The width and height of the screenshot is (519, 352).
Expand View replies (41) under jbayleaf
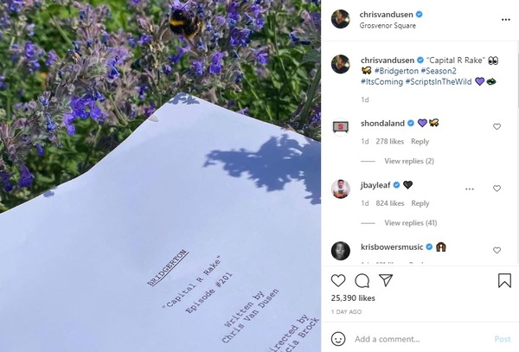(410, 223)
